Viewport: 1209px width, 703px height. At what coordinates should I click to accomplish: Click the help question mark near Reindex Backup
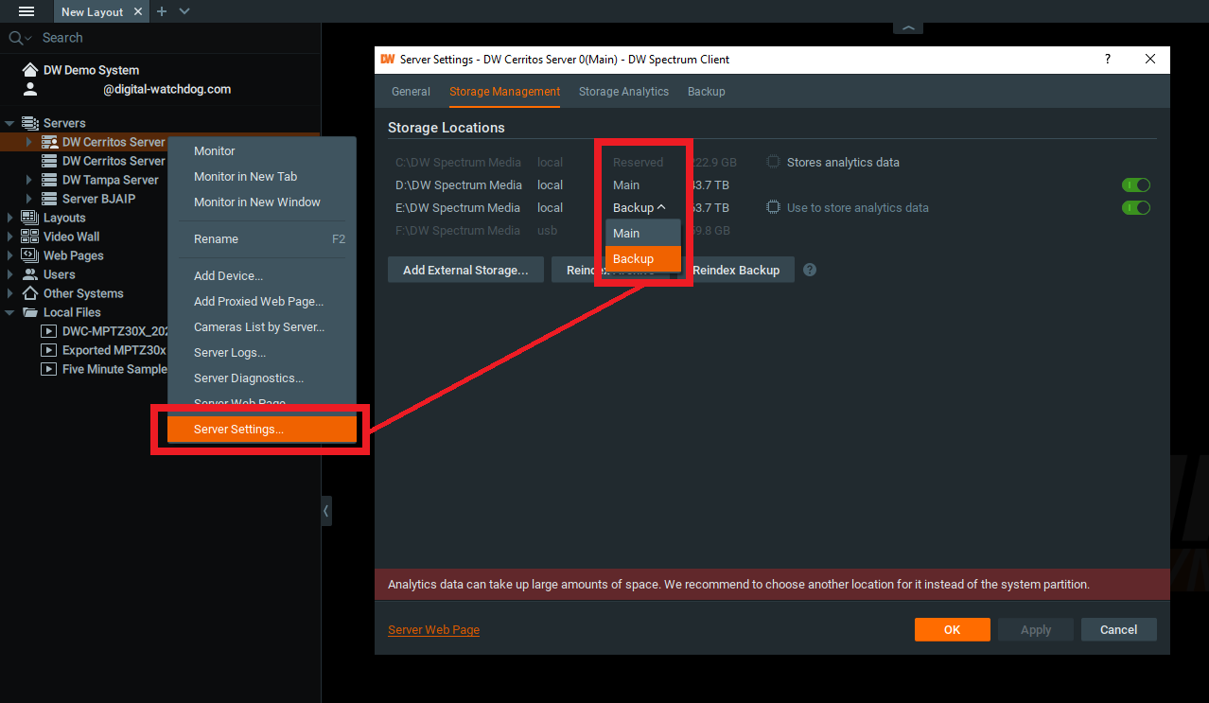click(x=809, y=270)
